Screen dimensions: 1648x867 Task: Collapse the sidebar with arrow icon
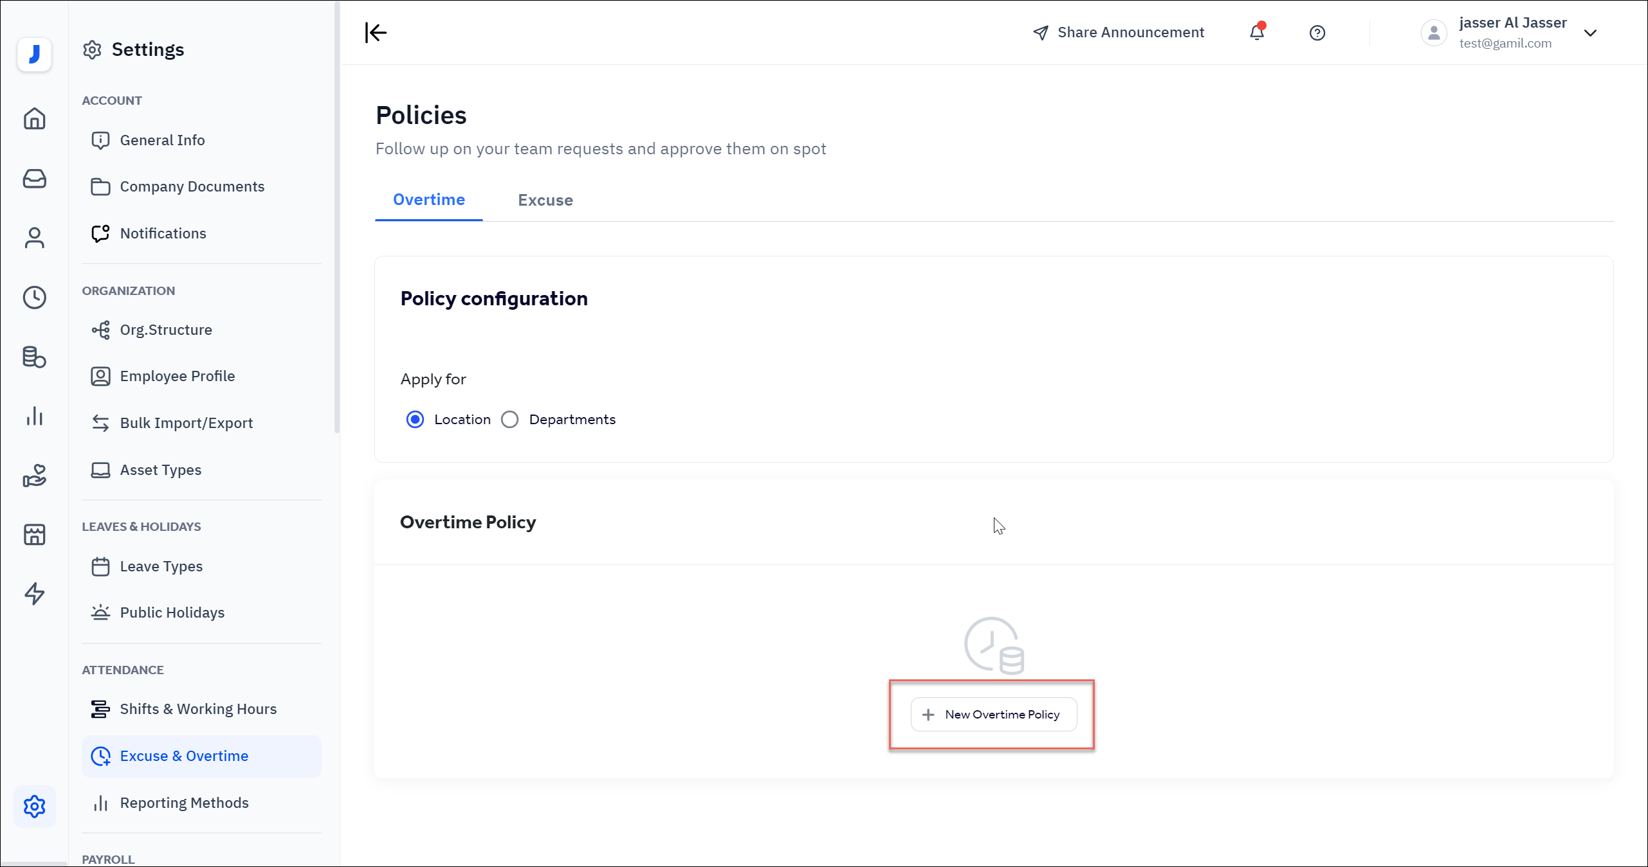coord(376,32)
